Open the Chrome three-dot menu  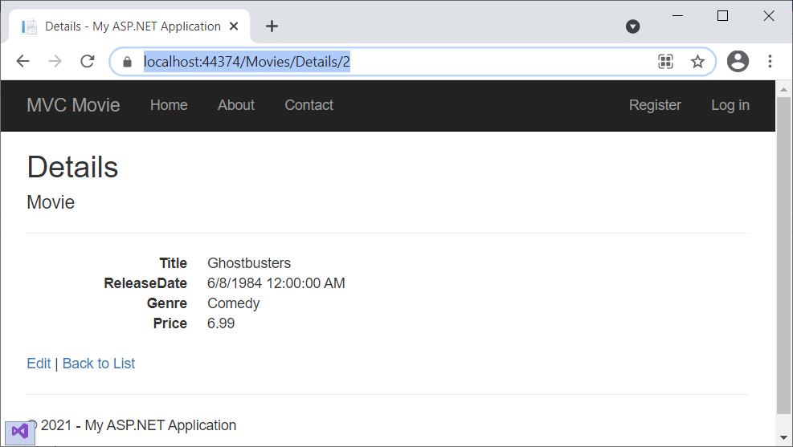tap(770, 62)
